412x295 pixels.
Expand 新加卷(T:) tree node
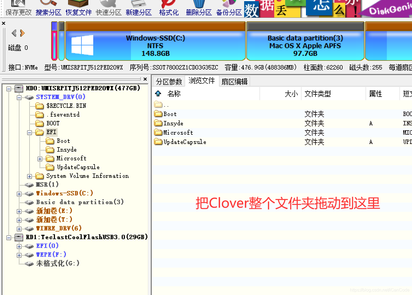pos(19,220)
